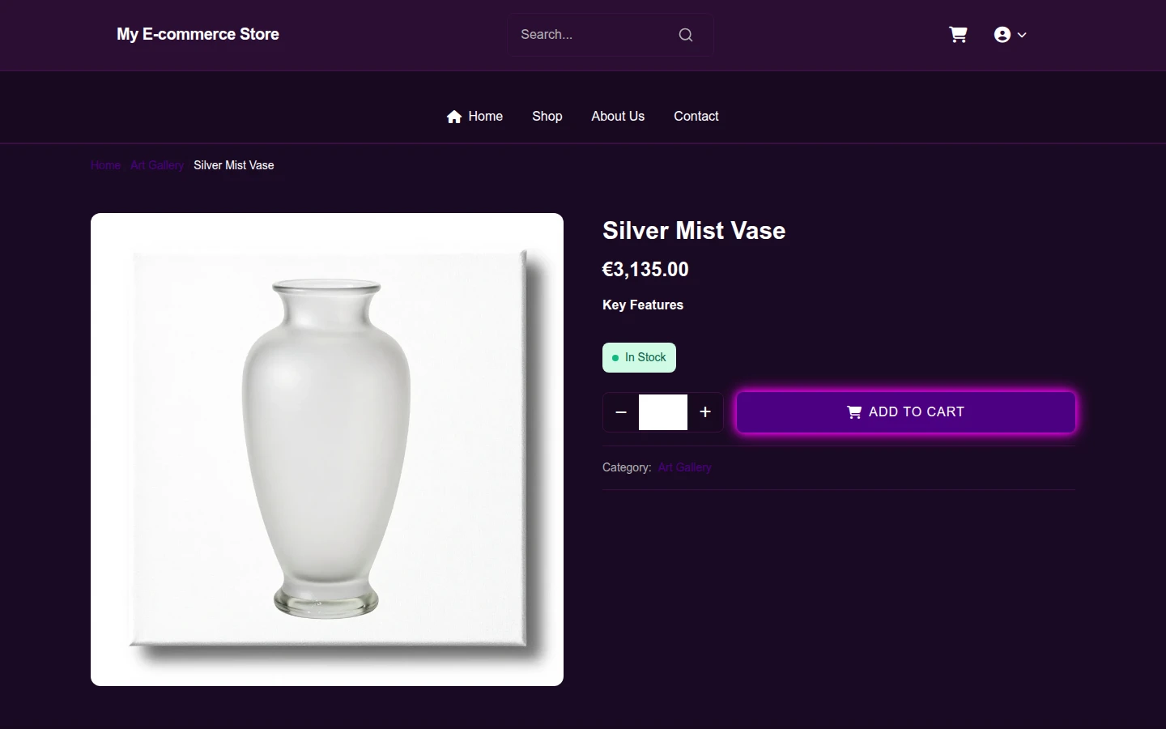Follow the Art Gallery breadcrumb link
The image size is (1166, 729).
[157, 165]
